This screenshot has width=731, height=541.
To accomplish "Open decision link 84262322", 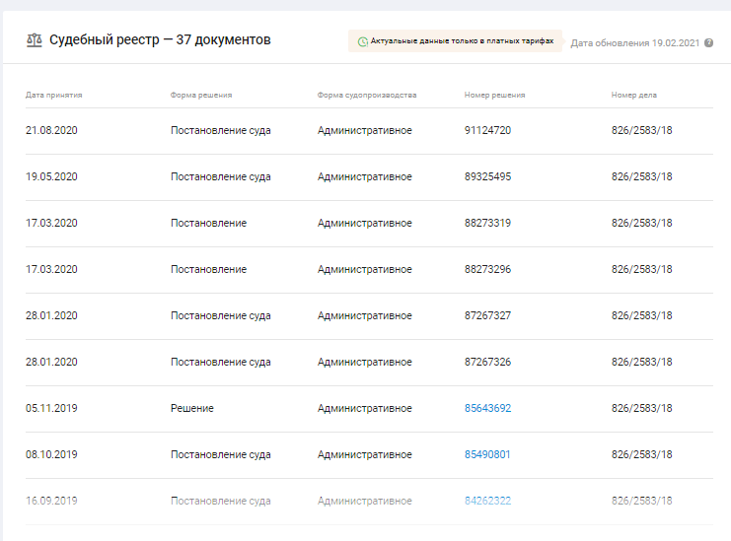I will click(x=487, y=501).
